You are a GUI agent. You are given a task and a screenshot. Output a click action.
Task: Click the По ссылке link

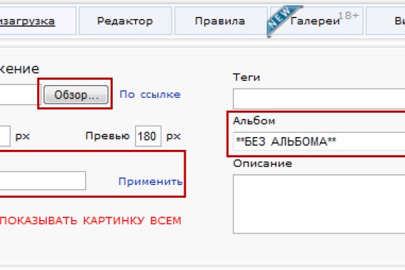click(x=150, y=94)
